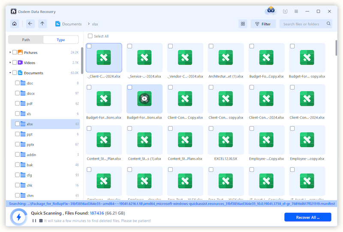Tick checkbox on Budget-For... copy.xlsx

tap(292, 46)
